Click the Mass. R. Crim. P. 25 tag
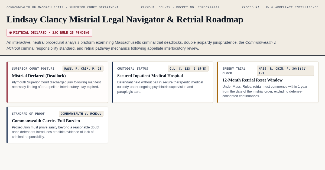Image resolution: width=325 pixels, height=170 pixels. pyautogui.click(x=83, y=69)
